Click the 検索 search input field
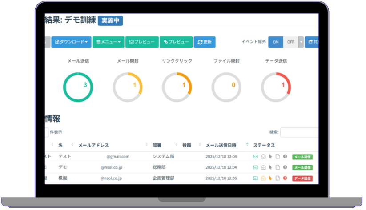The width and height of the screenshot is (366, 210). 299,132
